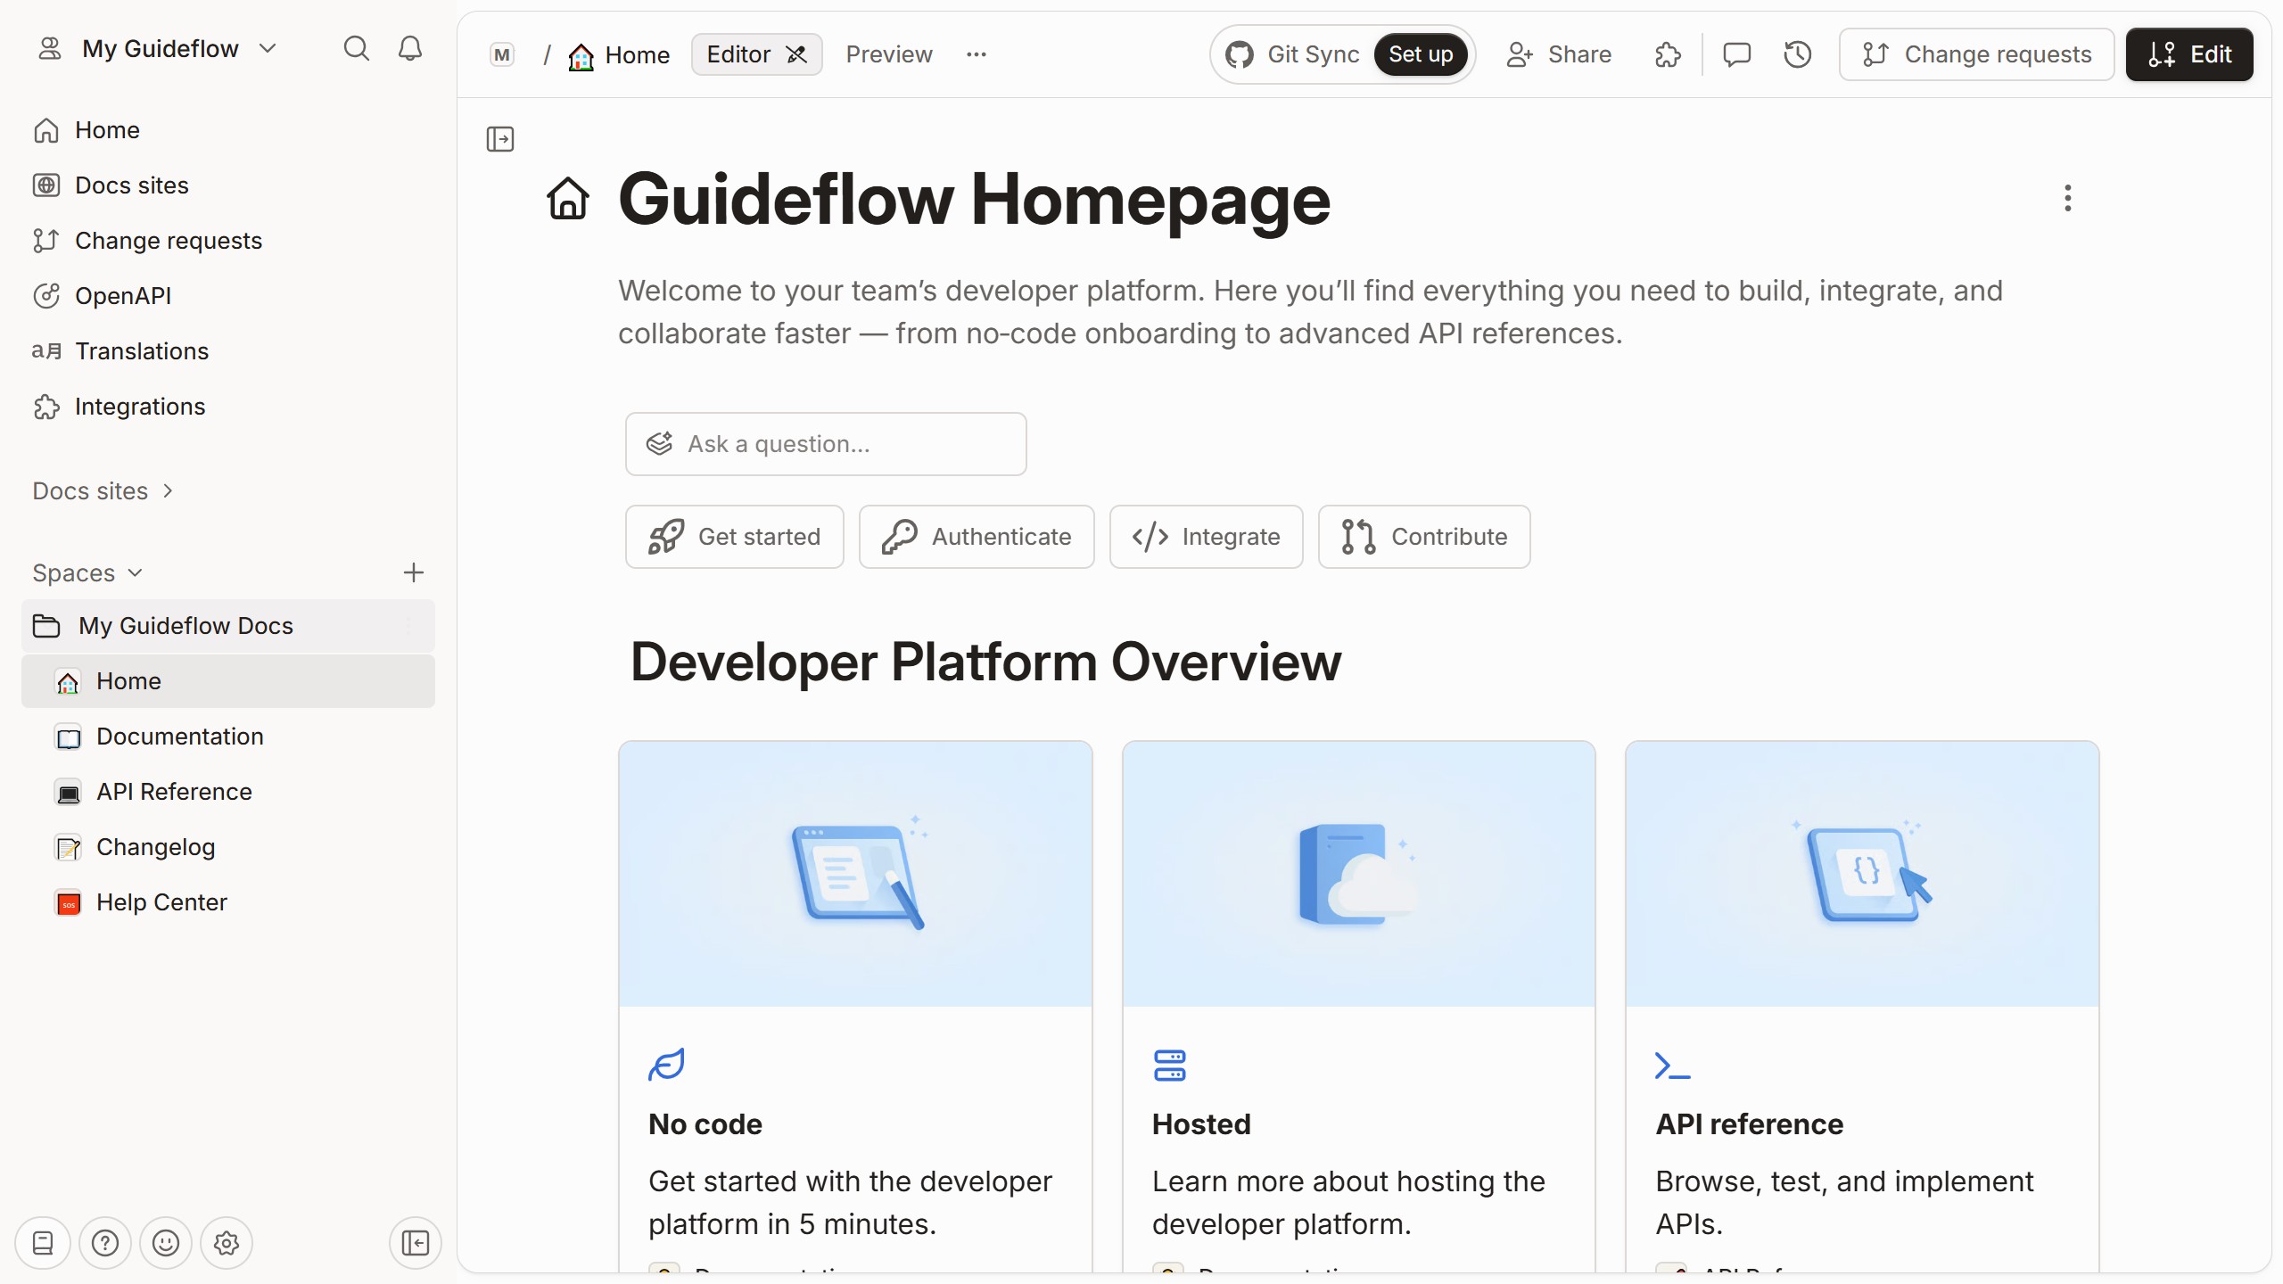Collapse the Spaces section
Screen dimensions: 2283x1284
click(x=87, y=572)
